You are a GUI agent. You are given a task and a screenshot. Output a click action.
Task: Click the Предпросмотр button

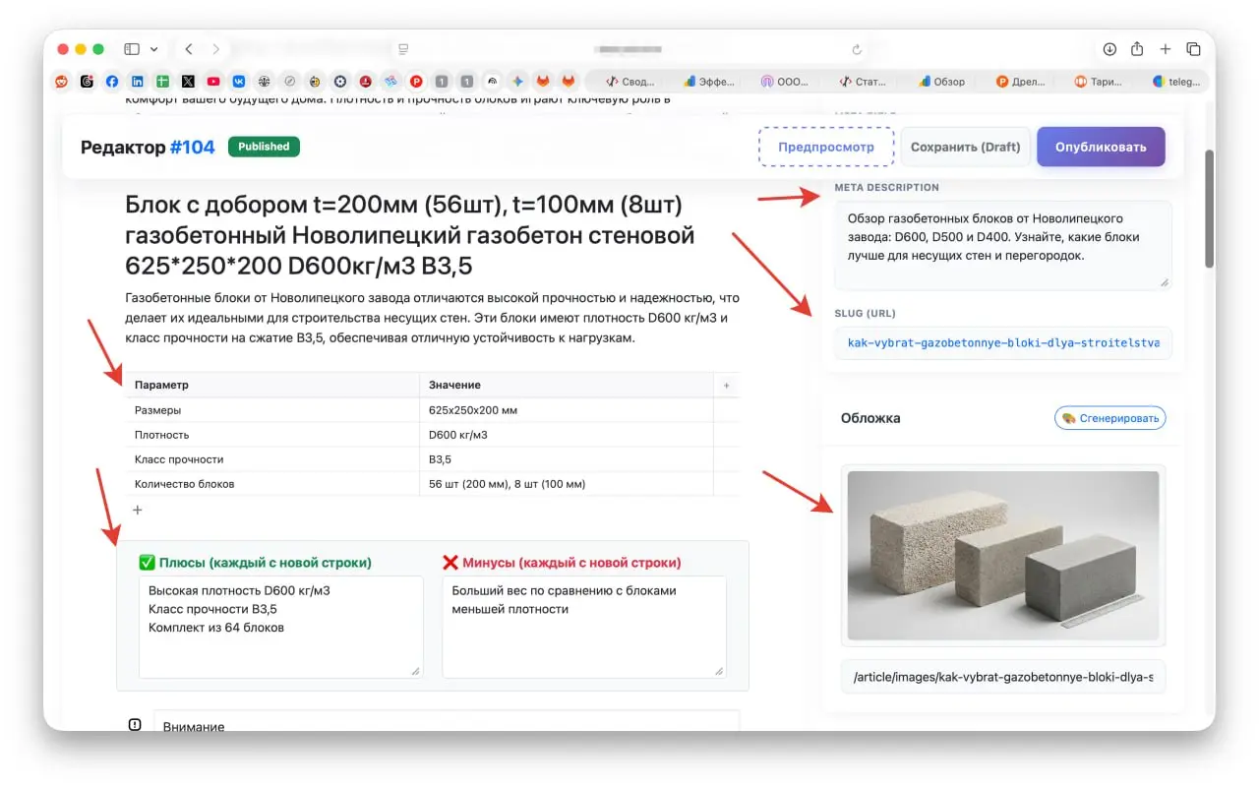pyautogui.click(x=826, y=147)
